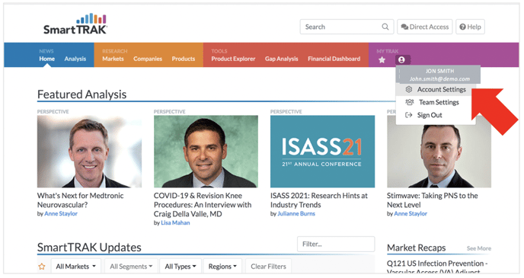The image size is (524, 278).
Task: Open the Help button
Action: click(470, 27)
